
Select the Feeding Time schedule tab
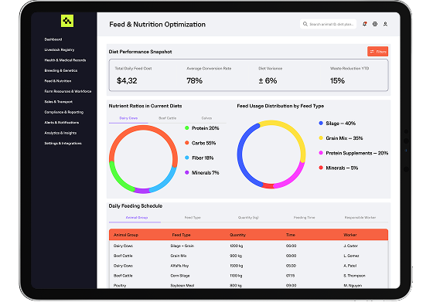point(304,217)
